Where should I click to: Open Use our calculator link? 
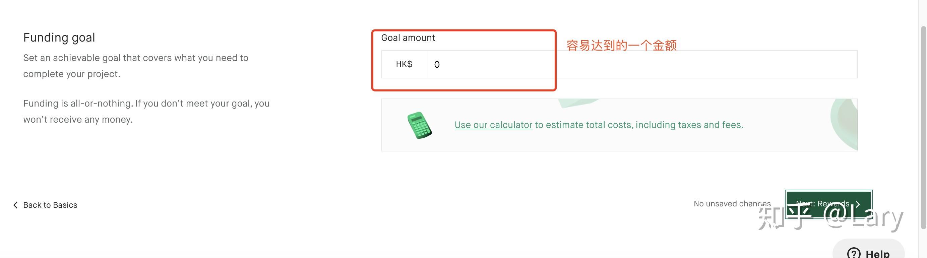tap(493, 125)
